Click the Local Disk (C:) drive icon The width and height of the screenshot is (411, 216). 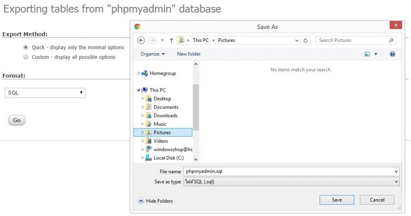(x=149, y=158)
